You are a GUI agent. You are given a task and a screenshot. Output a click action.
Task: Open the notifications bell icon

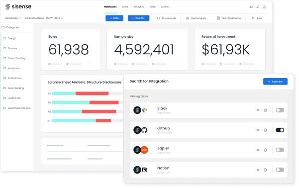coord(258,7)
